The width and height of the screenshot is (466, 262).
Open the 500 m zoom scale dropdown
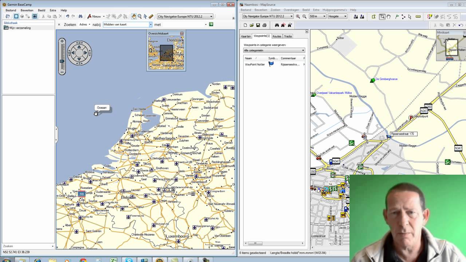324,16
